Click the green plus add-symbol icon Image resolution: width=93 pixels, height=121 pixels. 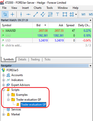pos(3,45)
